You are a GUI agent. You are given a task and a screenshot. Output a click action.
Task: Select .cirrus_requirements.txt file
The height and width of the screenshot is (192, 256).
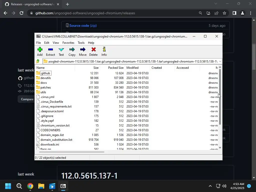(56, 106)
